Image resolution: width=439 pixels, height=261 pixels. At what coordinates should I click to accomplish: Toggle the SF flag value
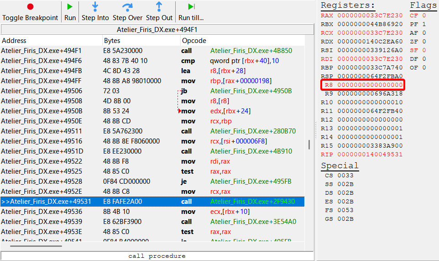(424, 50)
